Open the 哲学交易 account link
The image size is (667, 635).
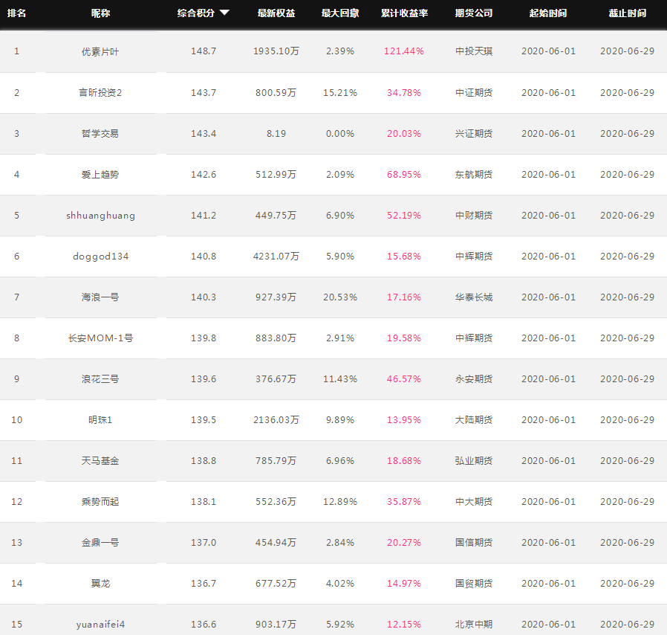click(x=100, y=133)
